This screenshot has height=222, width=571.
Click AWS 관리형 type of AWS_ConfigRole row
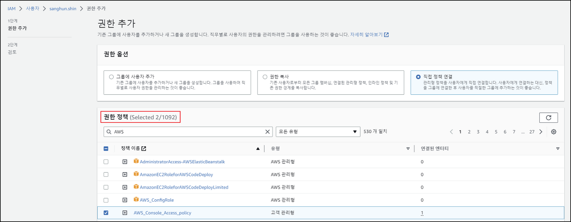coord(283,200)
